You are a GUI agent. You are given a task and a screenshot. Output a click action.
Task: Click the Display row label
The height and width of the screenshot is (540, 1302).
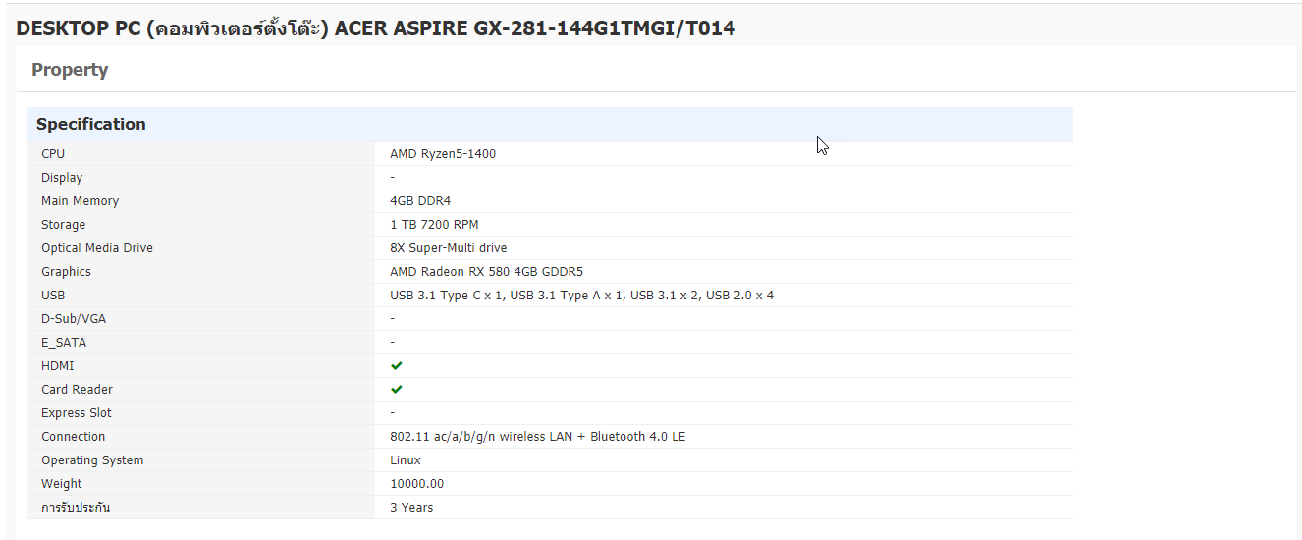coord(62,178)
